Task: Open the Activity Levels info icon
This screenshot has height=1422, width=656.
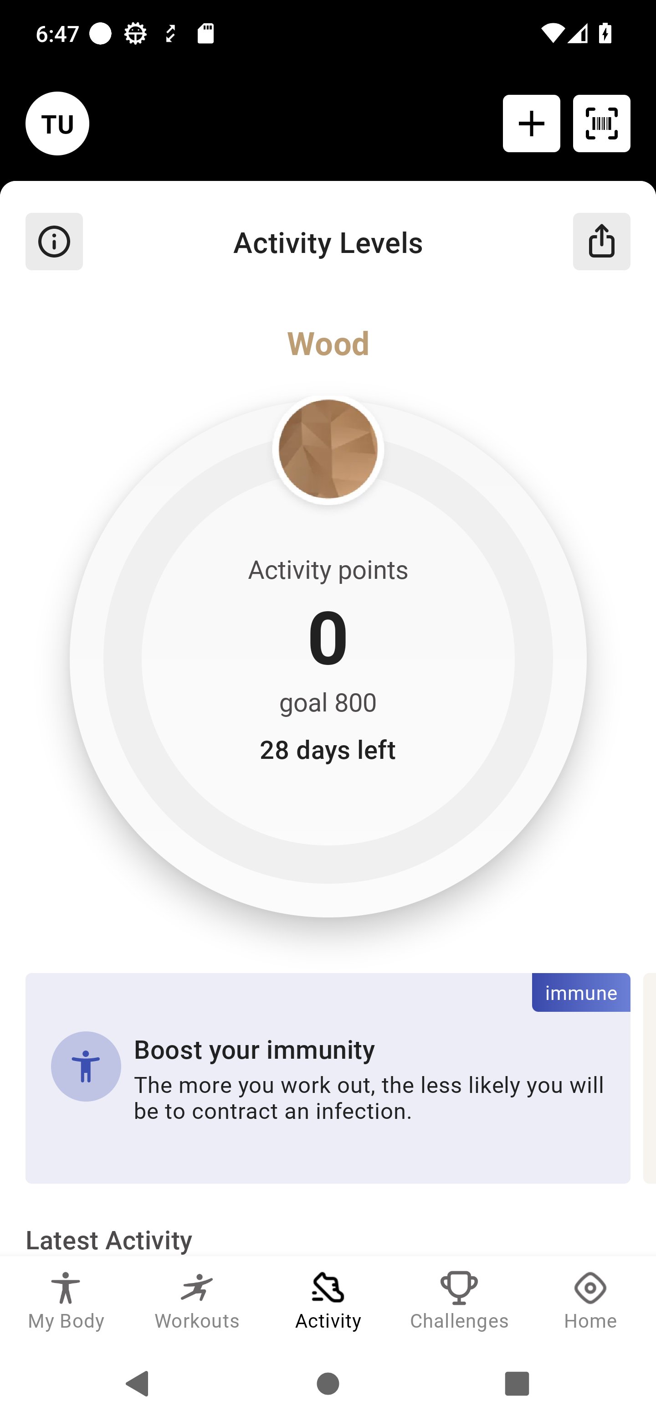Action: pyautogui.click(x=54, y=242)
